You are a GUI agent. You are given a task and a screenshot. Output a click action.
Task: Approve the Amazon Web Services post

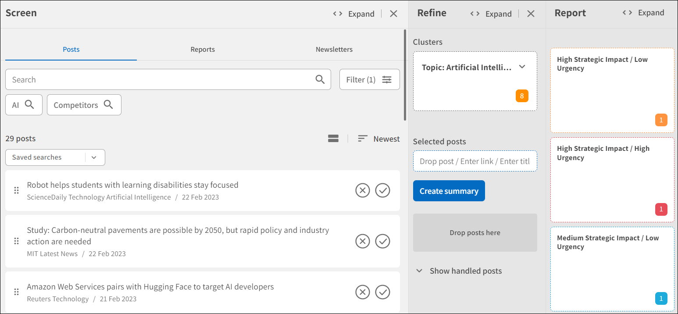point(382,292)
